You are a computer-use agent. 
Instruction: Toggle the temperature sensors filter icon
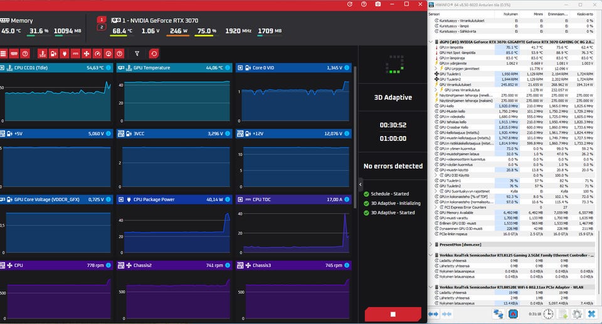tap(43, 54)
